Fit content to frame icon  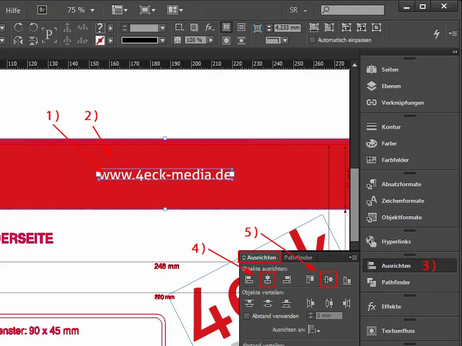point(346,27)
